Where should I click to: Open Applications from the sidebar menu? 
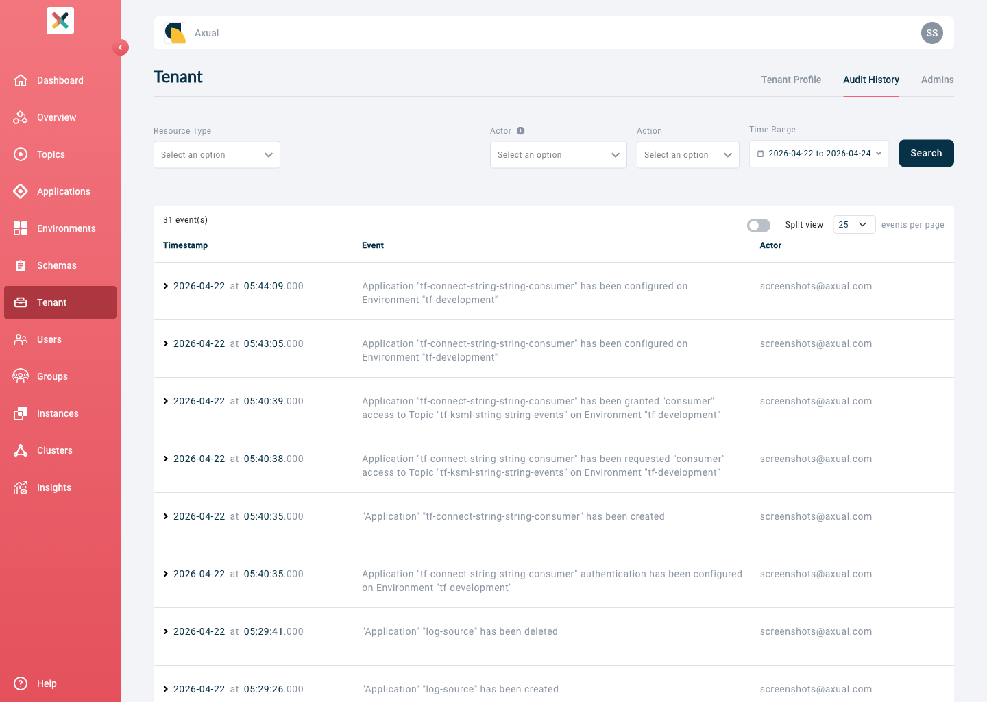tap(60, 191)
